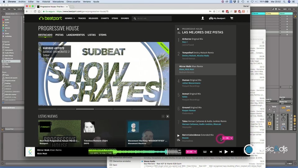Open My Beatport
Image resolution: width=298 pixels, height=168 pixels.
[217, 18]
